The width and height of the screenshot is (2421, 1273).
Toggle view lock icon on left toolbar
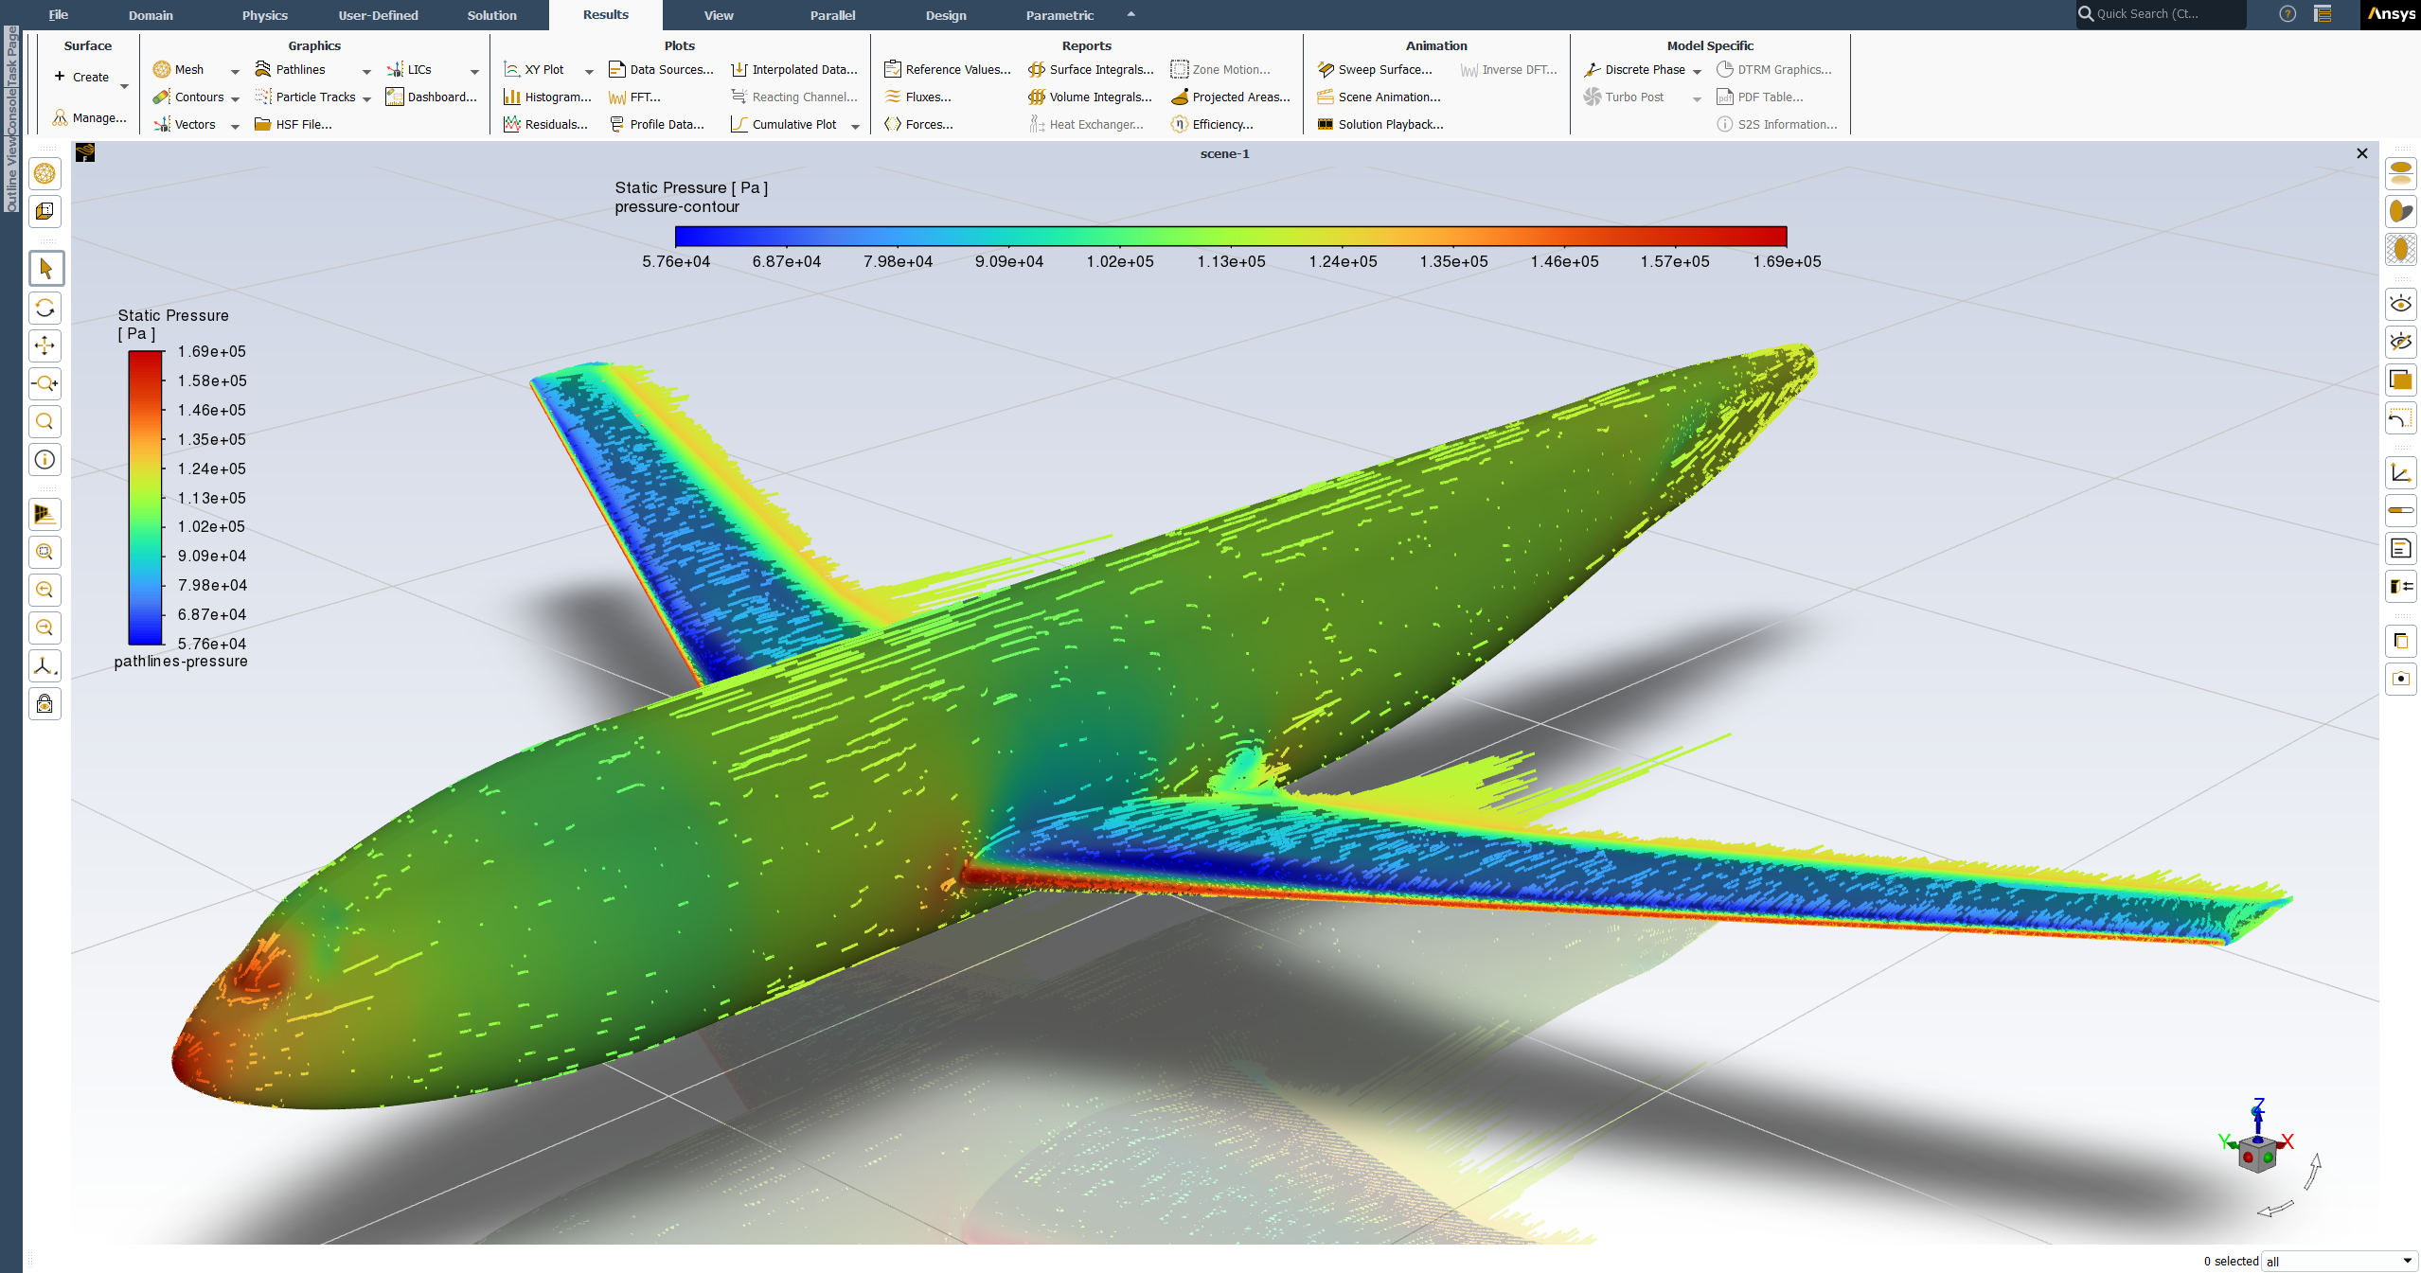[45, 703]
